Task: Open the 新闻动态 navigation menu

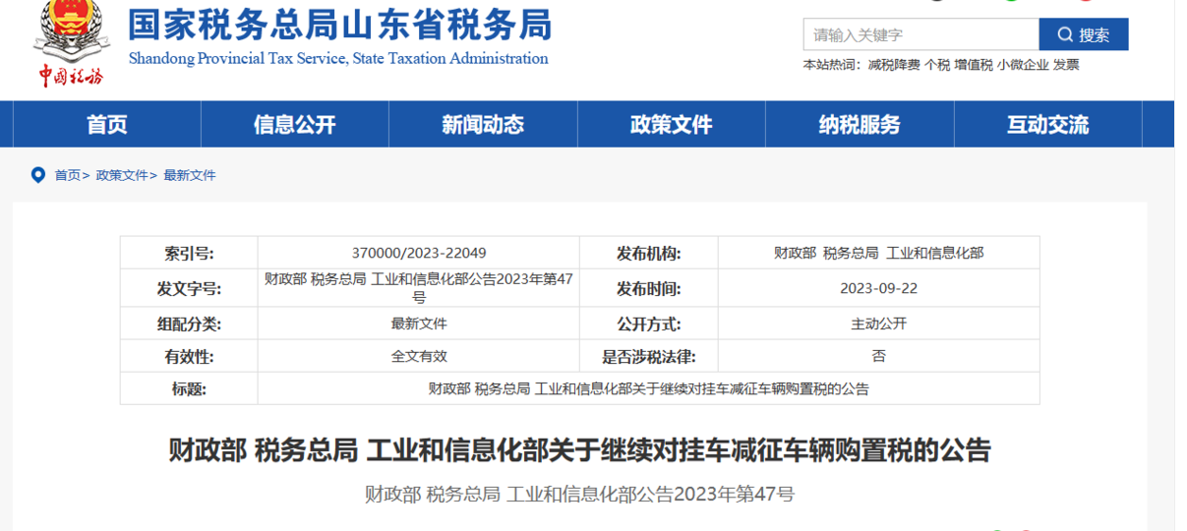Action: point(483,125)
